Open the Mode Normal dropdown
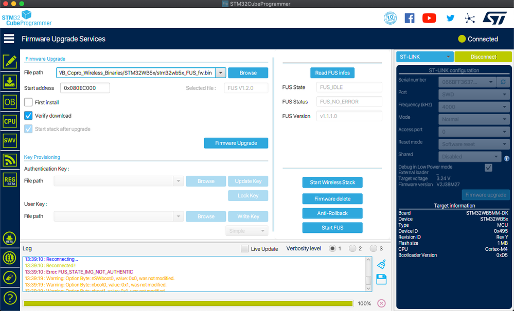The image size is (514, 311). click(474, 119)
